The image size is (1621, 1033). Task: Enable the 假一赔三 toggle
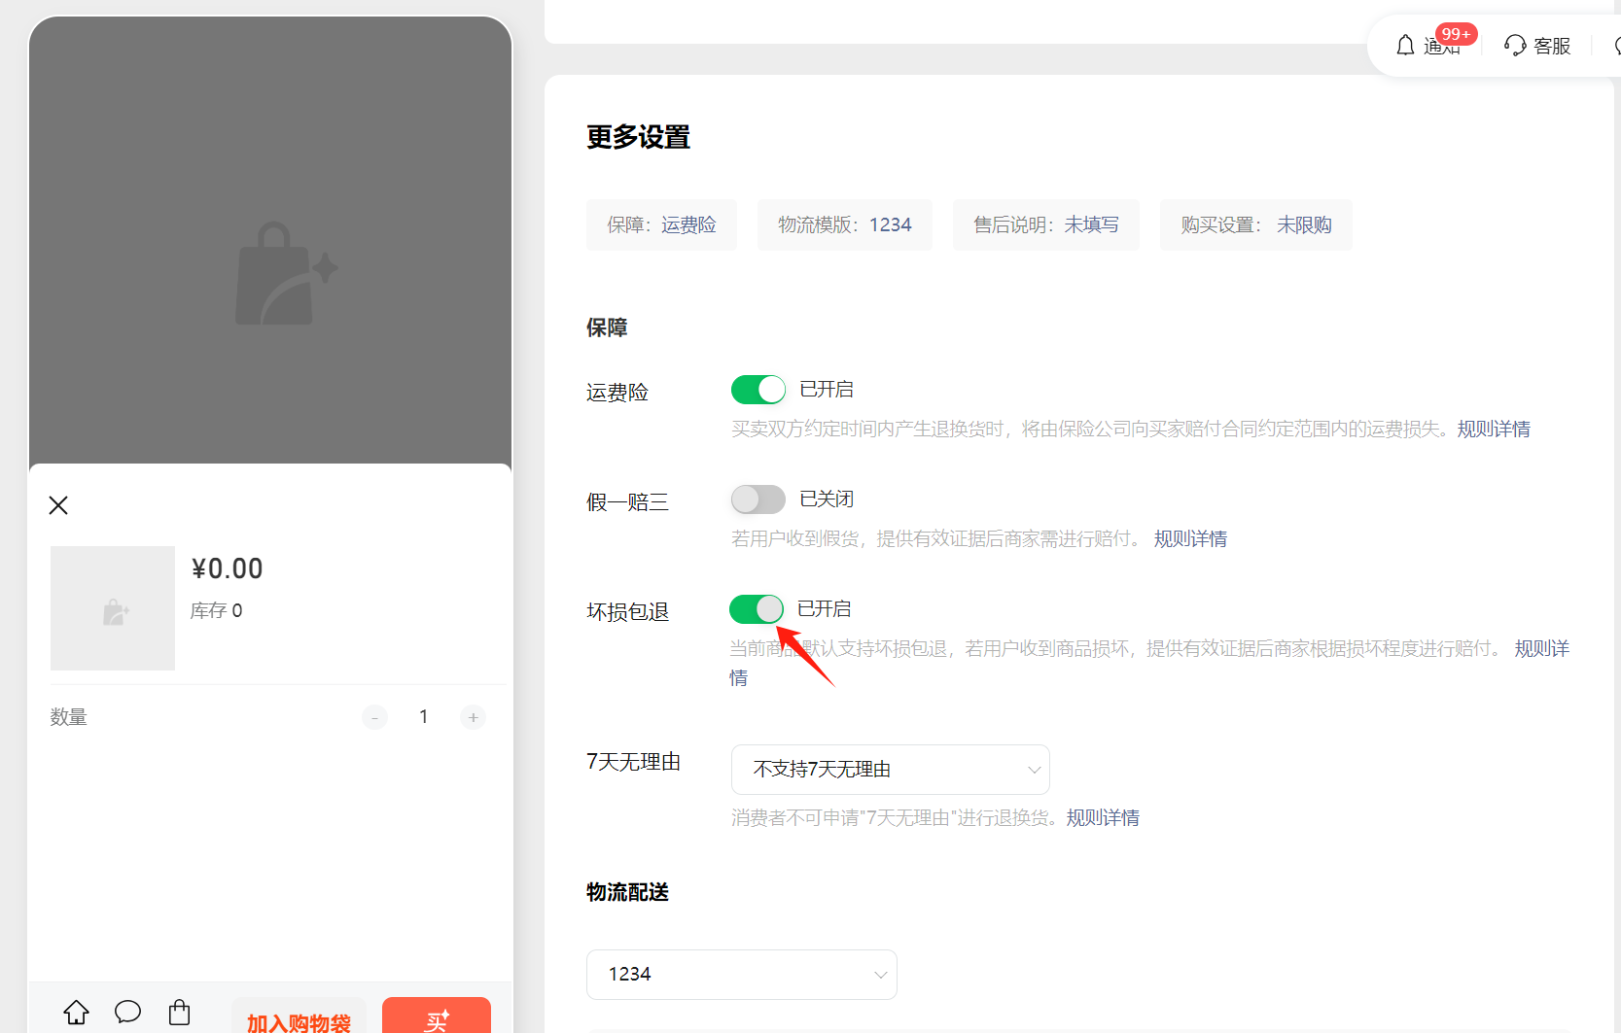(x=758, y=499)
